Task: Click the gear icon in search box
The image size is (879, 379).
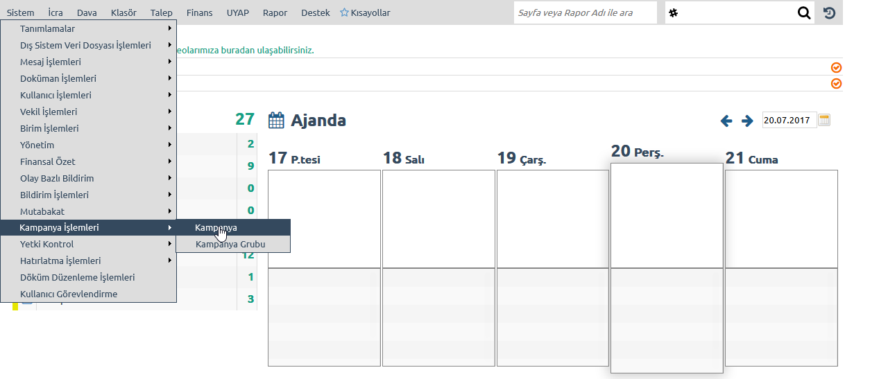Action: [673, 12]
